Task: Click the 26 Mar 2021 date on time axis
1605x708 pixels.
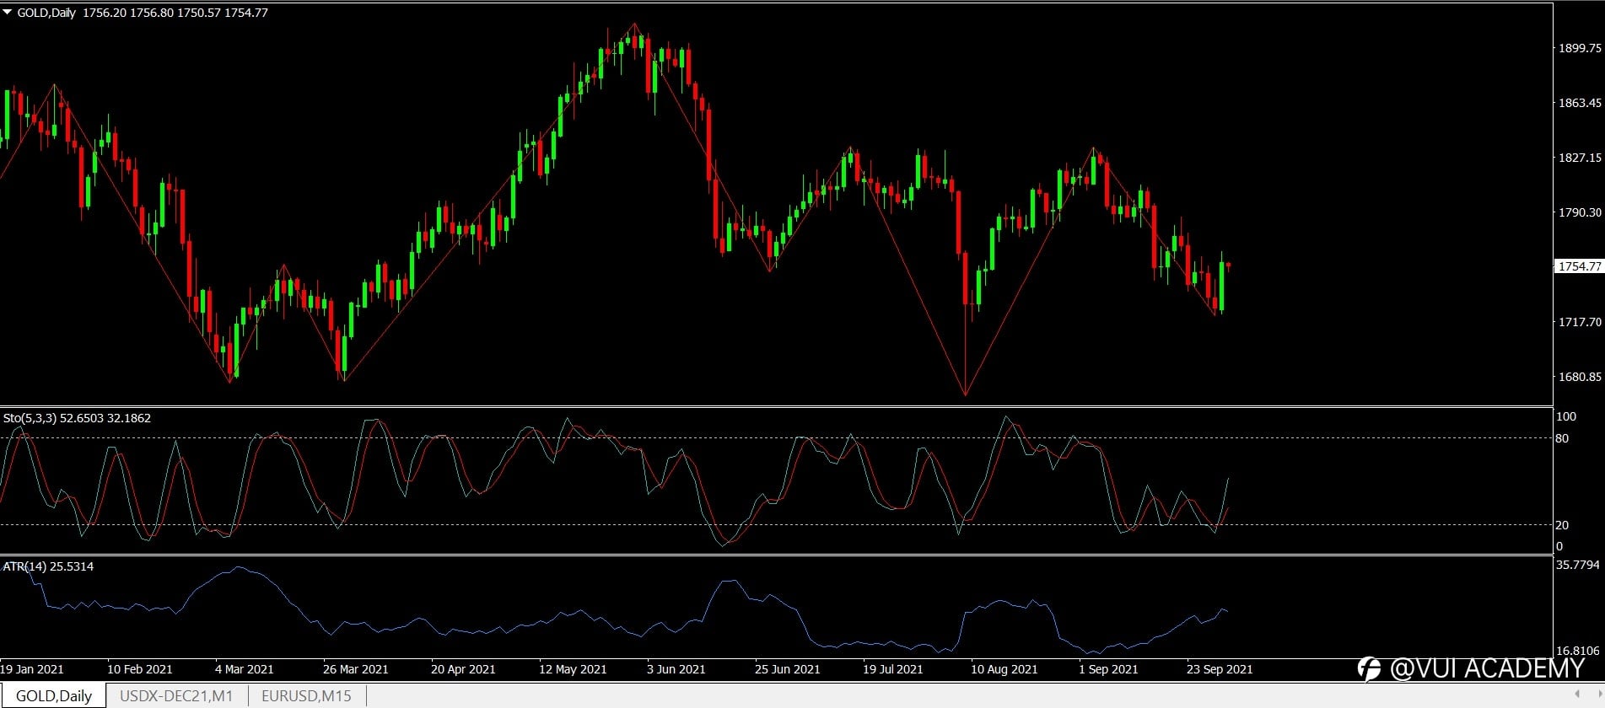Action: coord(355,669)
